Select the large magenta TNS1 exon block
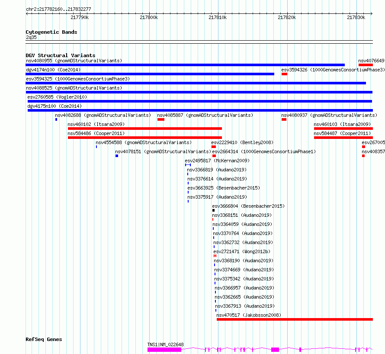Viewport: 385px width, 354px height. tap(164, 350)
